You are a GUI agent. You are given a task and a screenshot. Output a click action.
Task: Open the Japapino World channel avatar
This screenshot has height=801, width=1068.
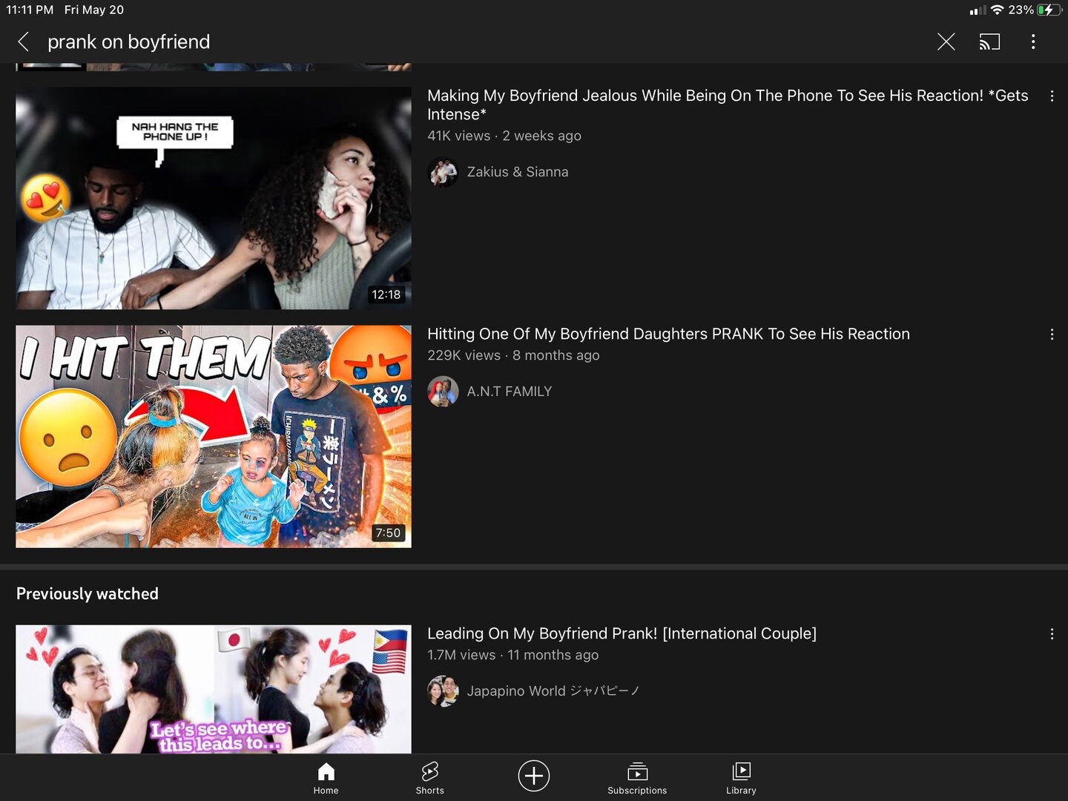443,691
